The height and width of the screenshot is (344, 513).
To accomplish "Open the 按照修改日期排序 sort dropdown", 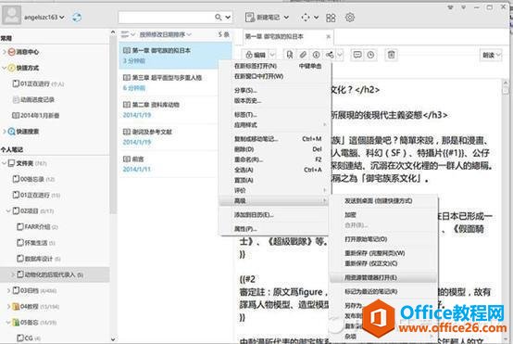I will pyautogui.click(x=165, y=34).
